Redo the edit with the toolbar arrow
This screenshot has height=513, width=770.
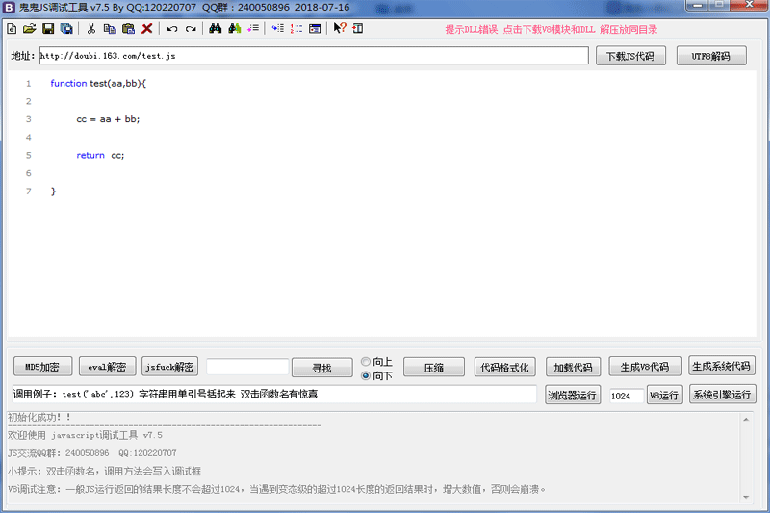[x=191, y=29]
